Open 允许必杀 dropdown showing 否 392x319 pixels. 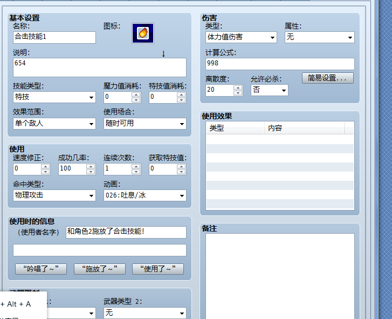click(269, 90)
